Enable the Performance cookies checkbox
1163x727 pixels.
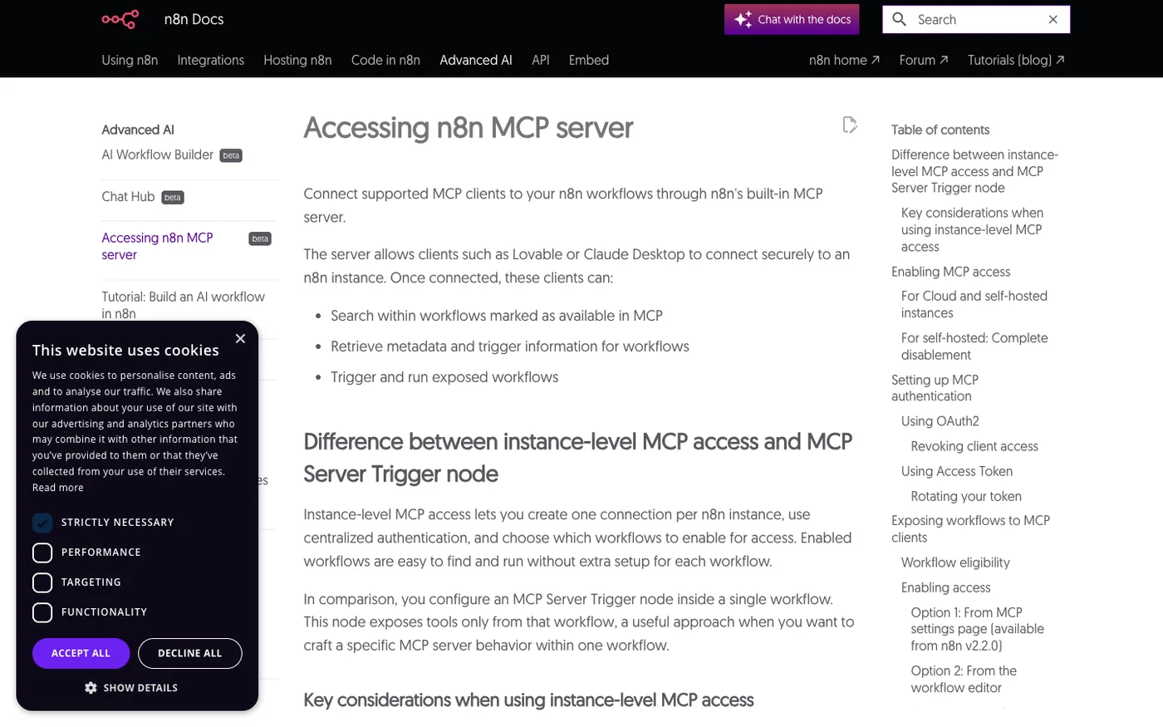tap(42, 552)
